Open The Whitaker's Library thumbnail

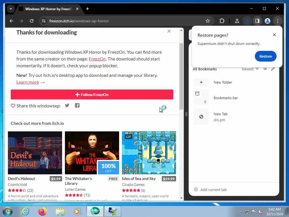point(92,153)
